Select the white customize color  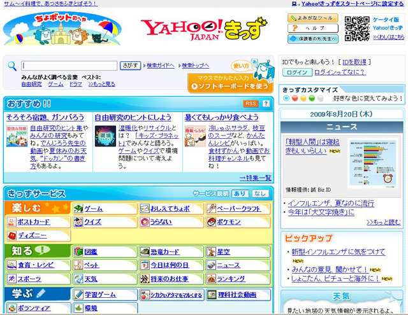tap(321, 98)
